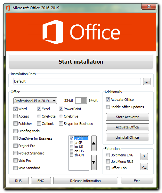This screenshot has width=162, height=193.
Task: Open Release information
Action: [x=86, y=181]
